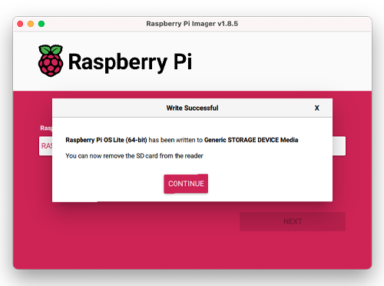The image size is (384, 286).
Task: Click the 'Write Successful' dialog title
Action: (192, 108)
